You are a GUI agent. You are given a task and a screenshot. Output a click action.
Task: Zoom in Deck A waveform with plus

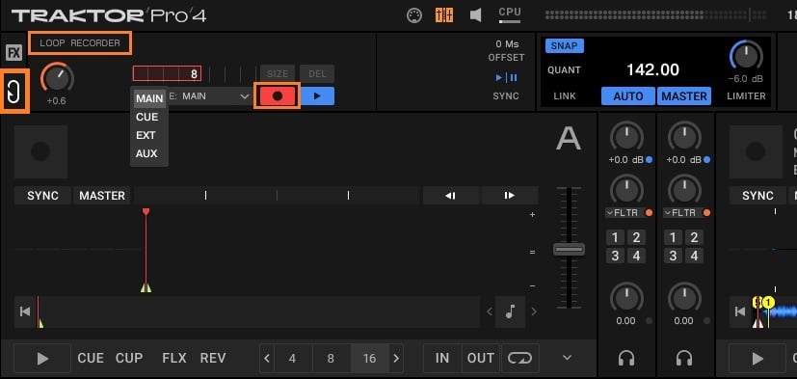pyautogui.click(x=532, y=215)
